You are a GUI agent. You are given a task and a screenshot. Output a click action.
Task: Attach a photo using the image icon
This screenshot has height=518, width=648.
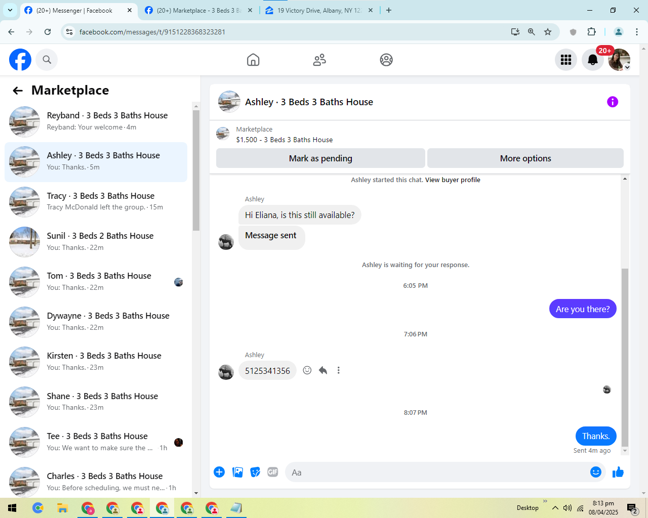(x=237, y=472)
